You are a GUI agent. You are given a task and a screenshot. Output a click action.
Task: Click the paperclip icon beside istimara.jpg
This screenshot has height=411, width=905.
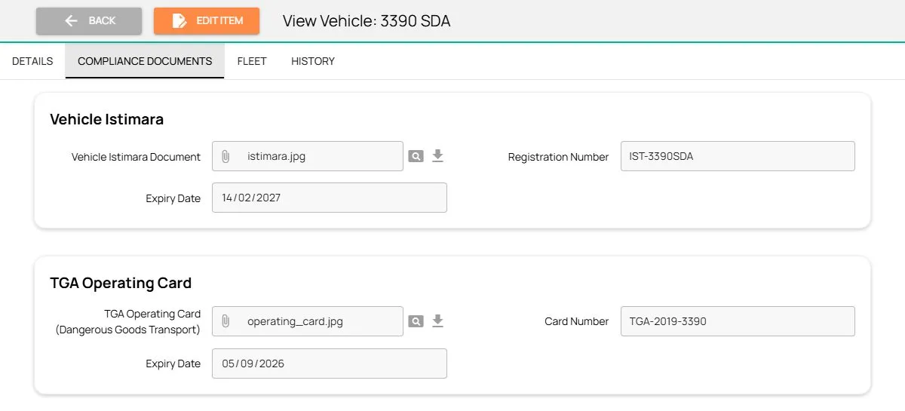(x=225, y=157)
